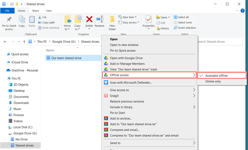Open the Easy access dropdown
This screenshot has width=248, height=150.
pyautogui.click(x=129, y=22)
